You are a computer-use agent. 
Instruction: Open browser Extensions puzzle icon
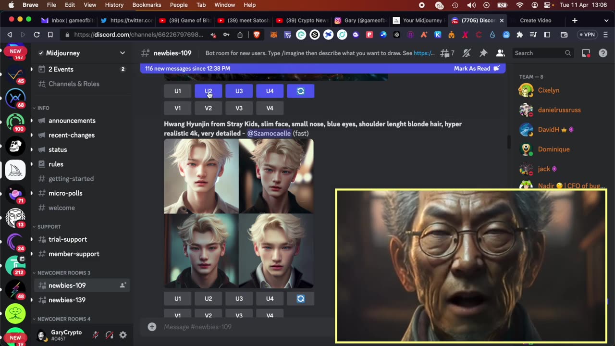(519, 35)
